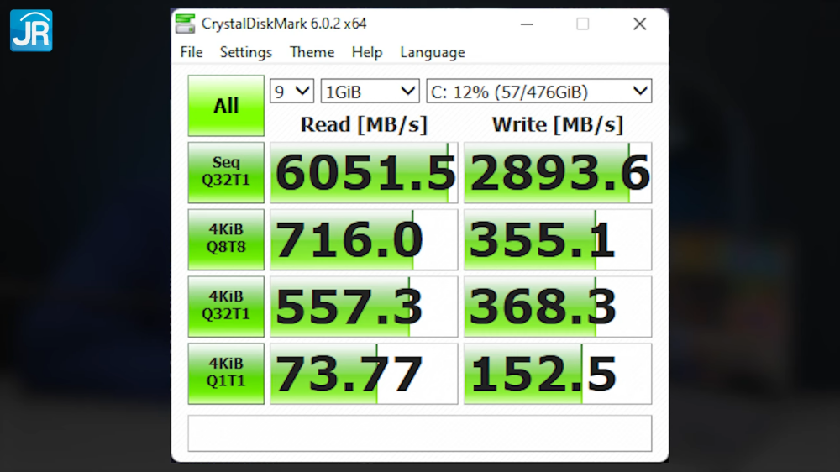Start the 4KiB Q8T8 test

[x=226, y=239]
